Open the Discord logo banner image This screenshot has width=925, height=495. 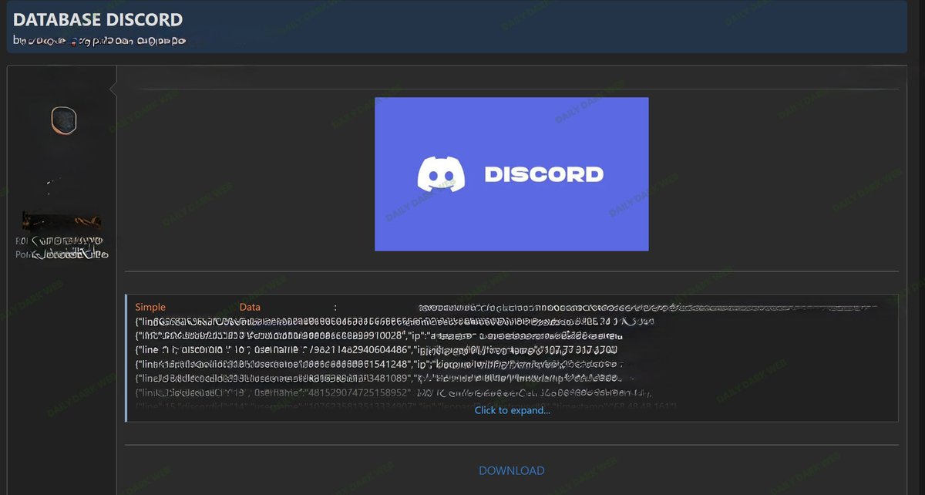point(511,174)
